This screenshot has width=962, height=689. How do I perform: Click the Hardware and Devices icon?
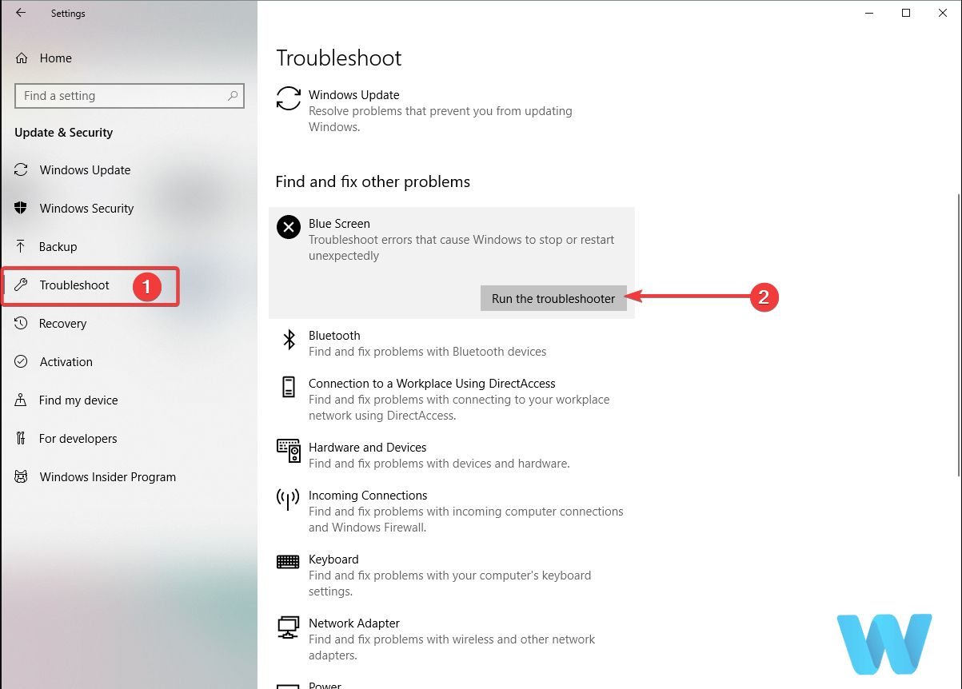pos(289,451)
